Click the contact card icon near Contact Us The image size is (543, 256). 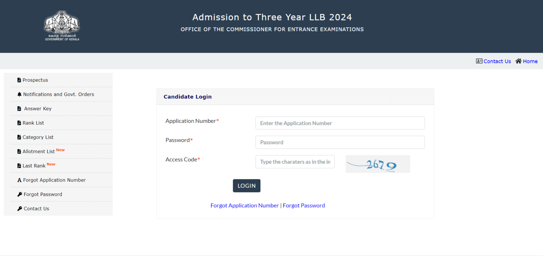[479, 61]
